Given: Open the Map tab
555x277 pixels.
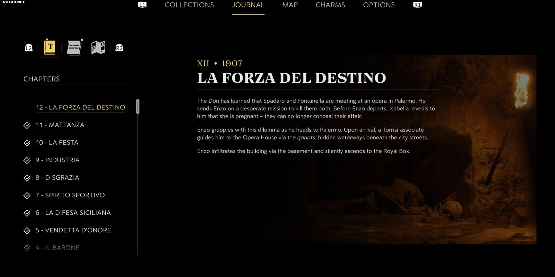Looking at the screenshot, I should [290, 5].
